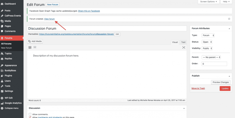Click the Appearance brush icon
235x118 pixels.
point(2,65)
